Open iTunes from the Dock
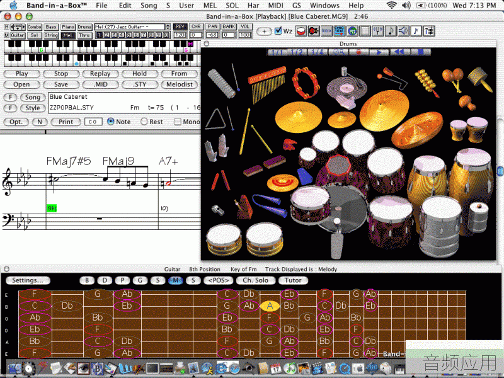The image size is (504, 378). point(290,368)
